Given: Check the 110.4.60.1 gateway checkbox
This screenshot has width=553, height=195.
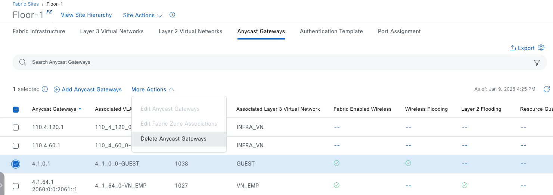Looking at the screenshot, I should click(16, 146).
